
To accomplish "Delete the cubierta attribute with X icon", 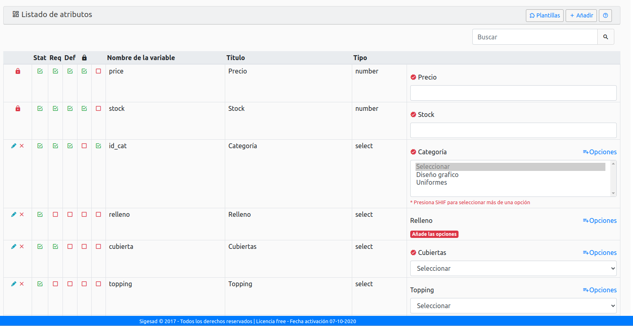I will point(22,246).
